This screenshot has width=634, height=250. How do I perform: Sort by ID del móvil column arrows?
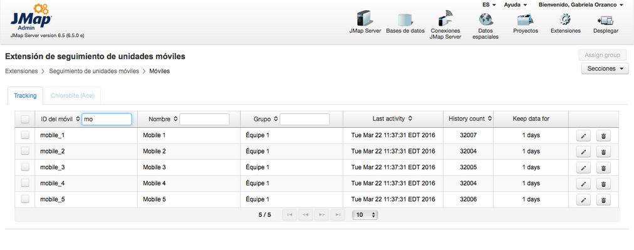tap(78, 119)
